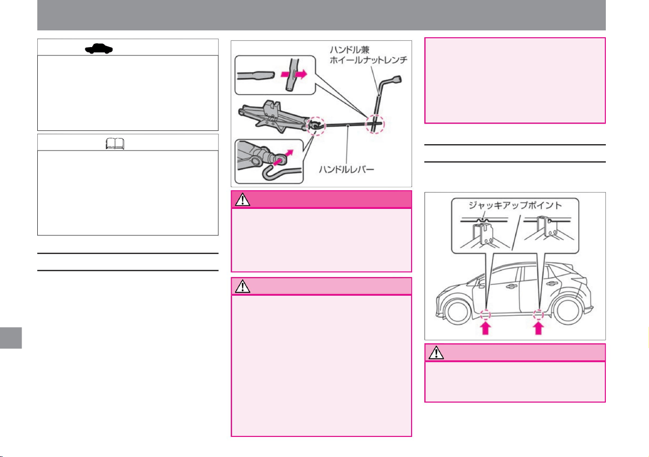Click the rear jack-up point arrow under the car
The width and height of the screenshot is (649, 457).
pyautogui.click(x=538, y=327)
